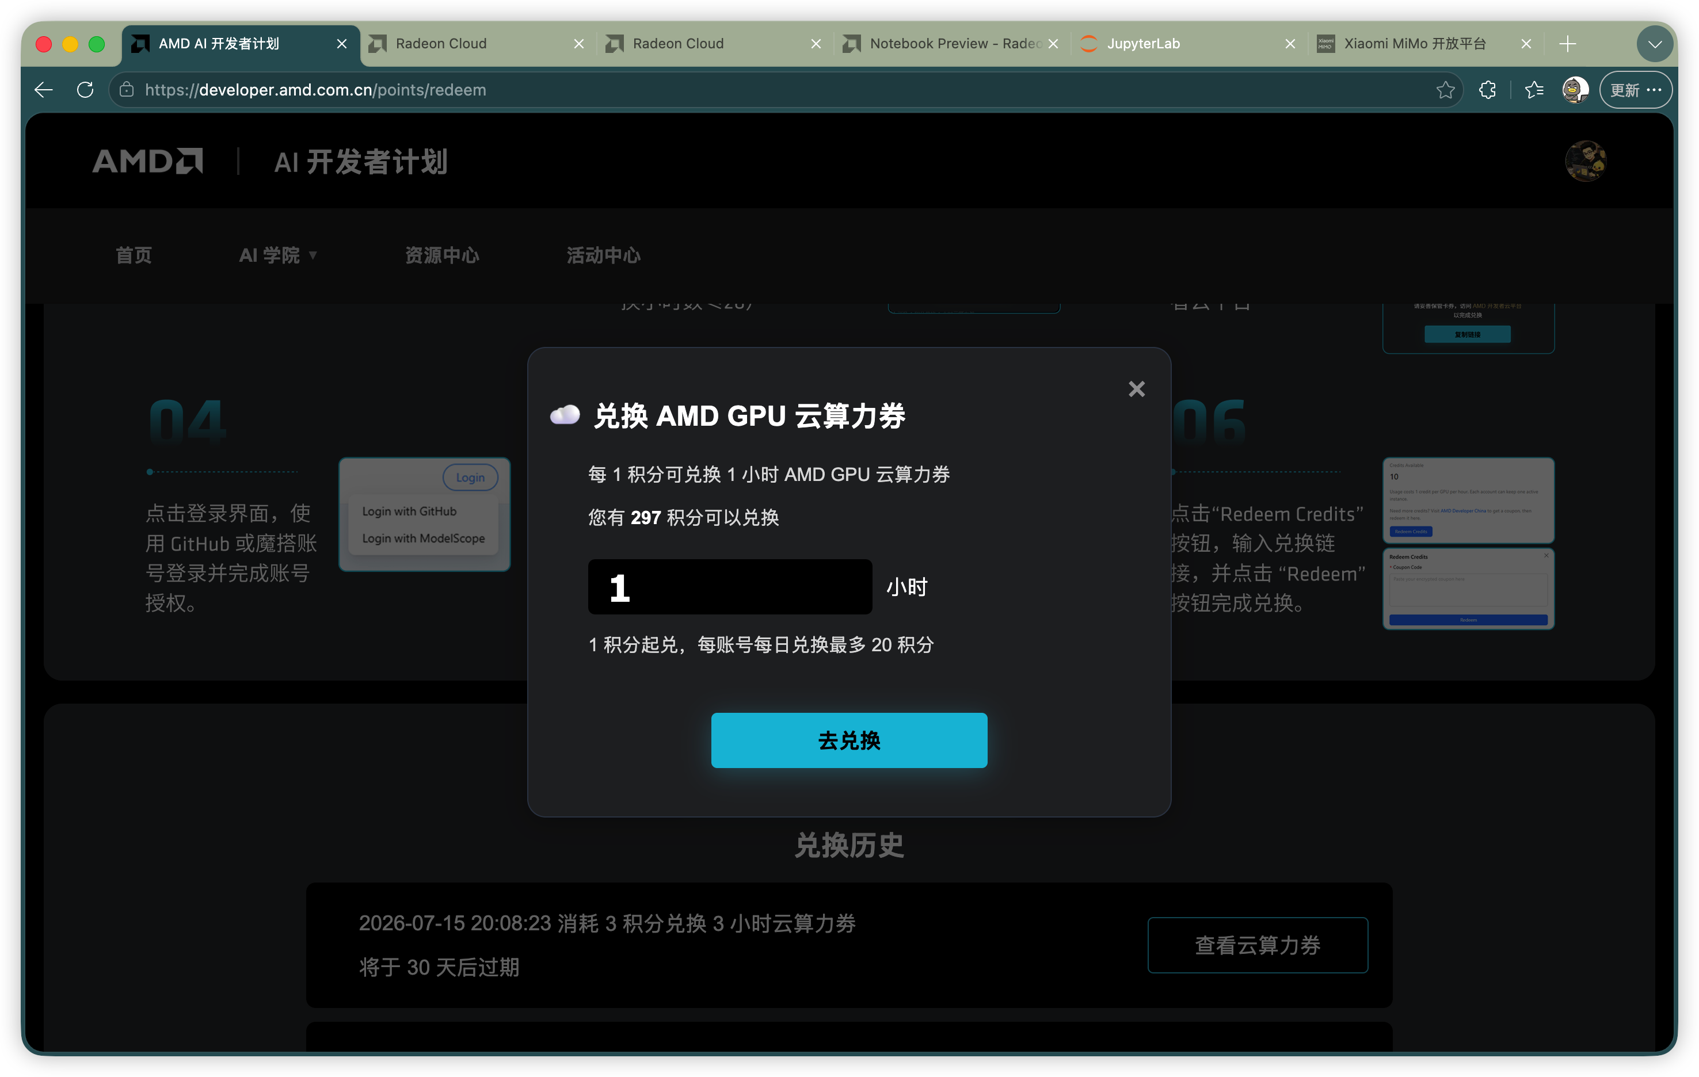Image resolution: width=1699 pixels, height=1077 pixels.
Task: Click the 查看云算力券 button
Action: [1258, 945]
